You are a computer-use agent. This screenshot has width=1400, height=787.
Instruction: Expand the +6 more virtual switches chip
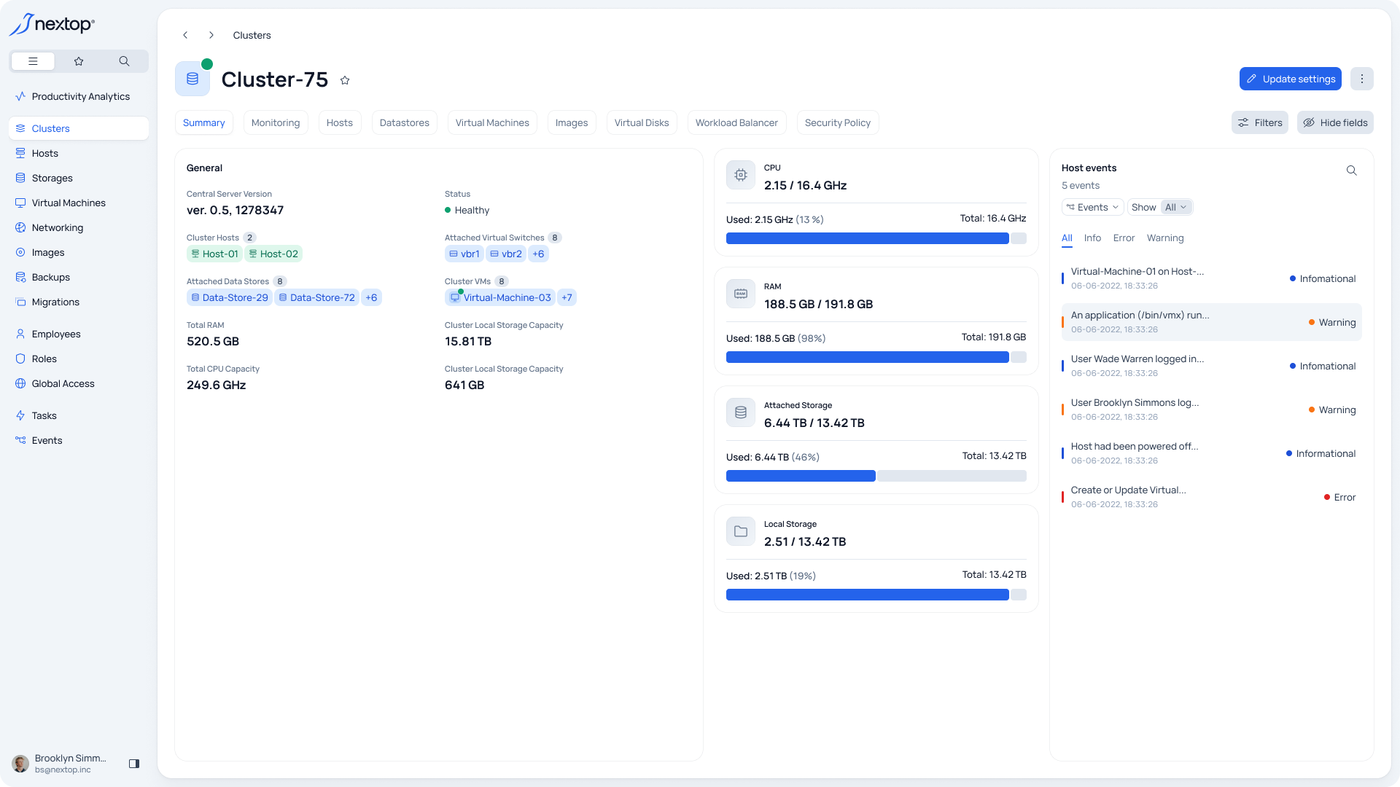[538, 254]
